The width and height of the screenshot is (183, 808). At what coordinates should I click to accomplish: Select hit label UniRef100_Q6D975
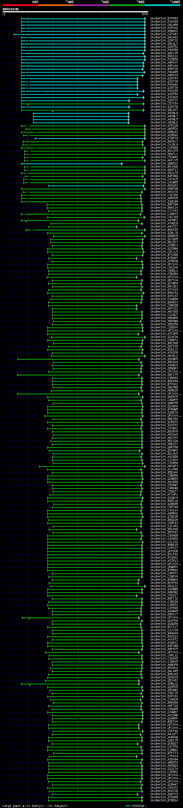[x=164, y=397]
